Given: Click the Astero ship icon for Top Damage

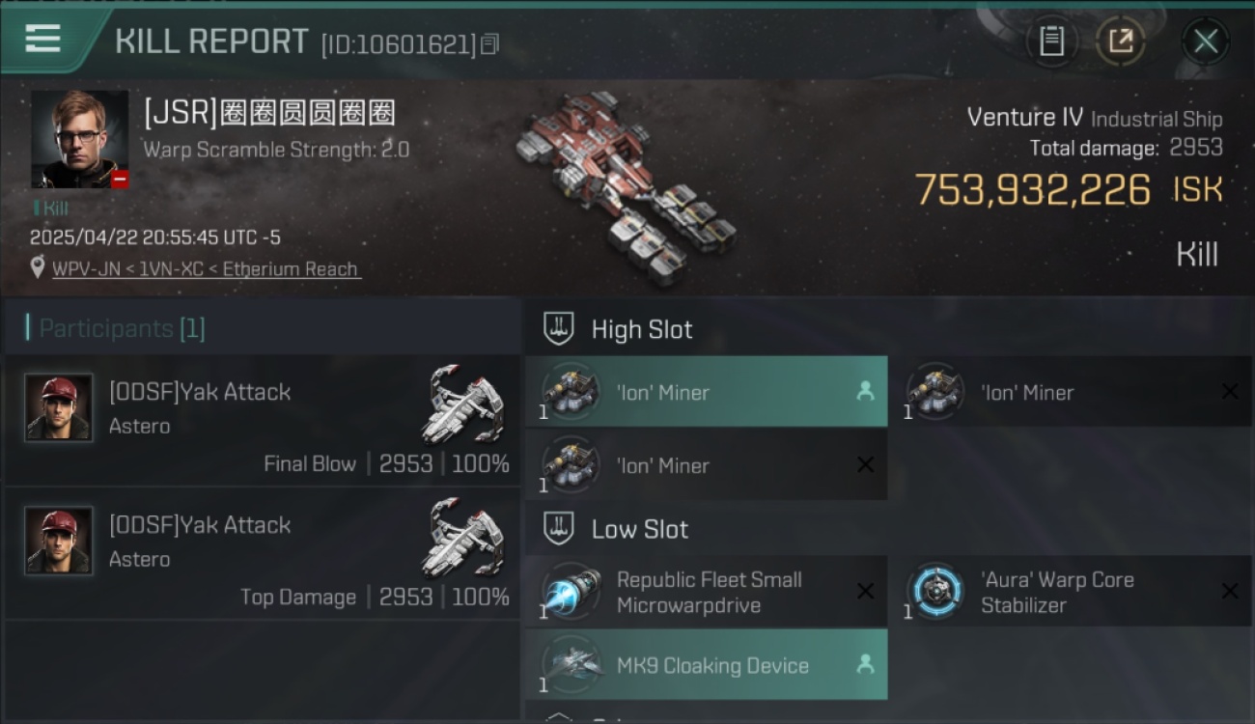Looking at the screenshot, I should [465, 537].
